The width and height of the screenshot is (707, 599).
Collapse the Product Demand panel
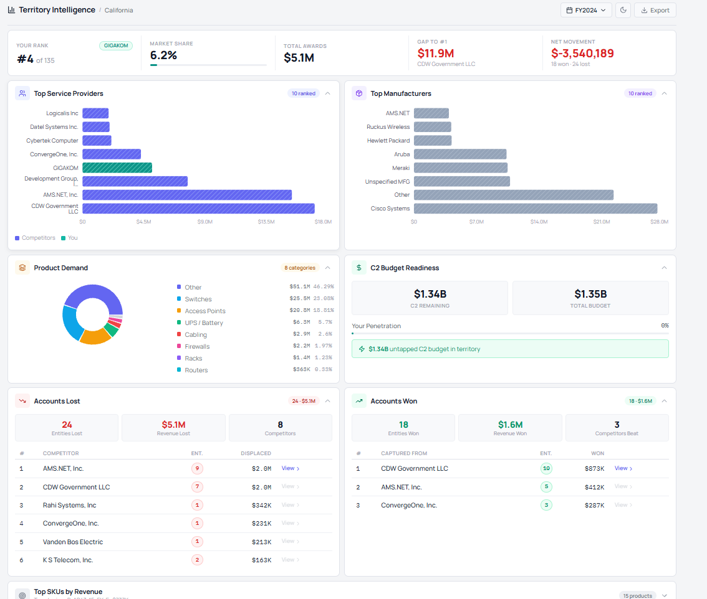point(328,268)
